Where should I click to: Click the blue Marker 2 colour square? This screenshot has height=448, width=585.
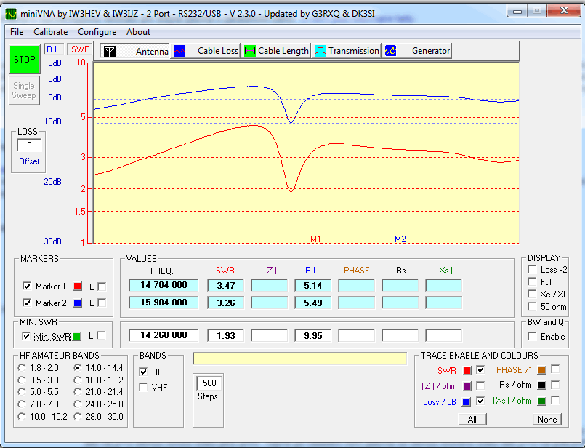[x=78, y=303]
